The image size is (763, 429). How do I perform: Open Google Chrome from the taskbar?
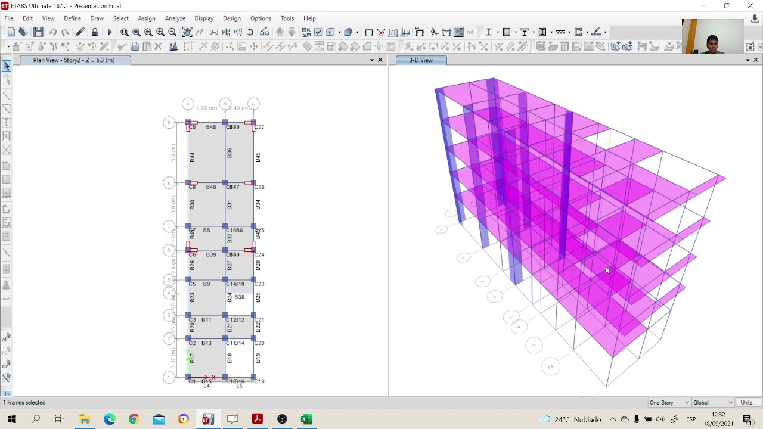pos(134,419)
